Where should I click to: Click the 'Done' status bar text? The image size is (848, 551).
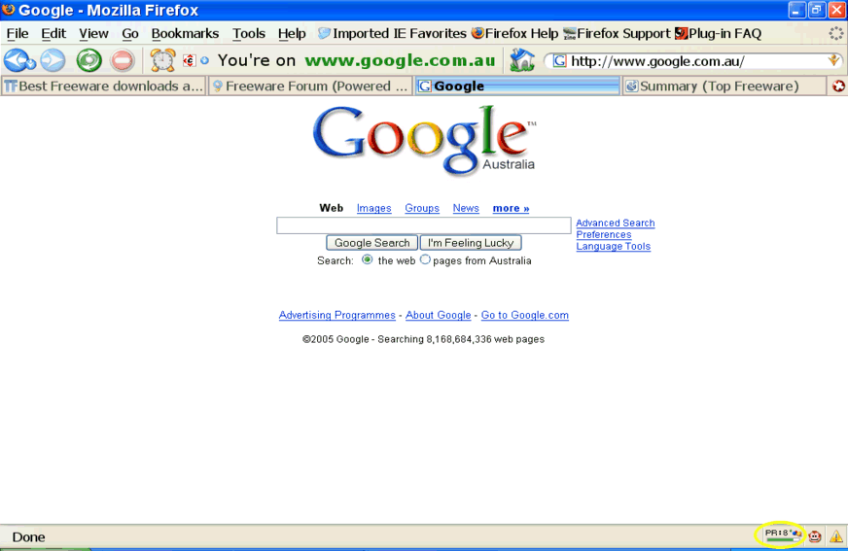[x=28, y=537]
